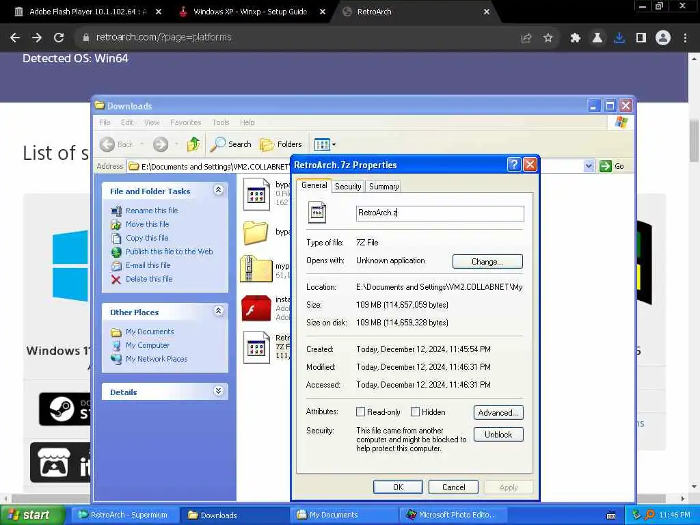
Task: Click Publish this file to the Web
Action: click(x=170, y=252)
